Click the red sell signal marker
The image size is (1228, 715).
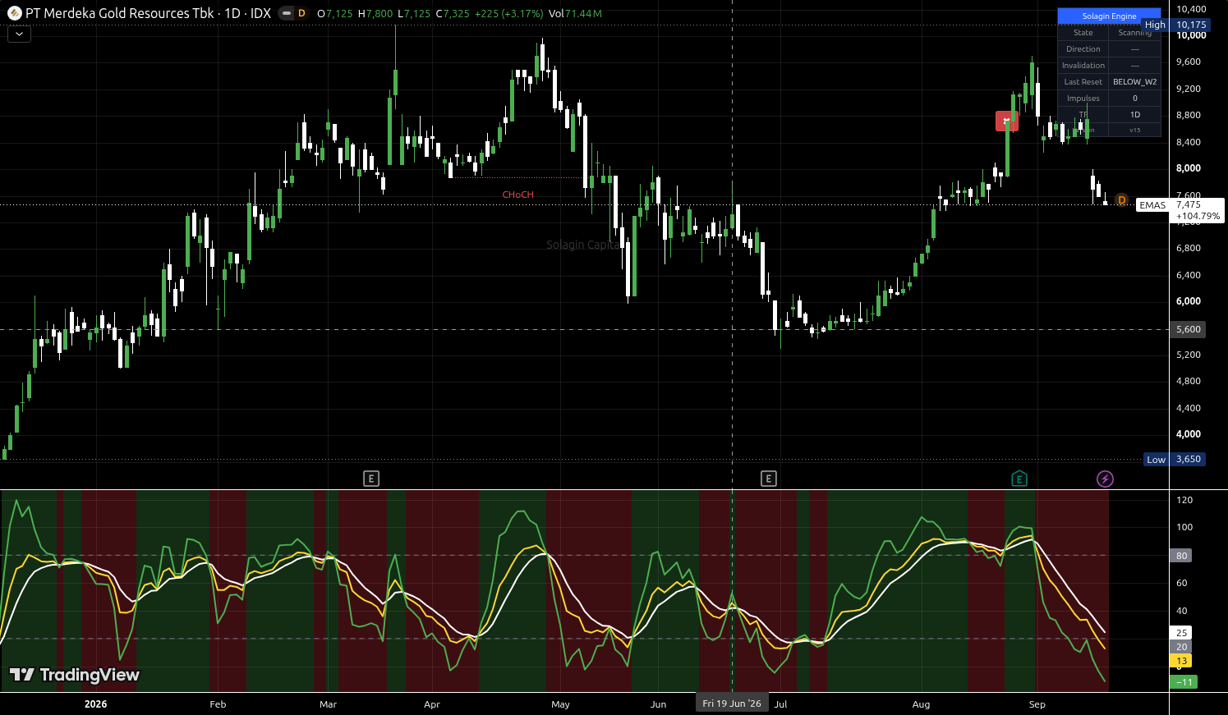coord(1006,121)
